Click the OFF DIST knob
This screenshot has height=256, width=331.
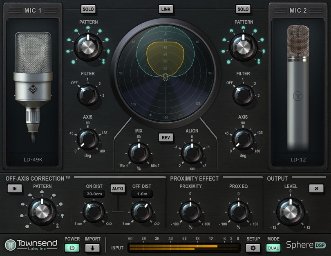(141, 212)
